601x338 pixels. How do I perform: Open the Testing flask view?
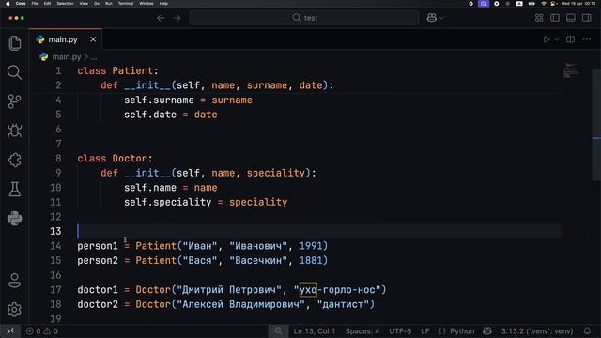(15, 189)
